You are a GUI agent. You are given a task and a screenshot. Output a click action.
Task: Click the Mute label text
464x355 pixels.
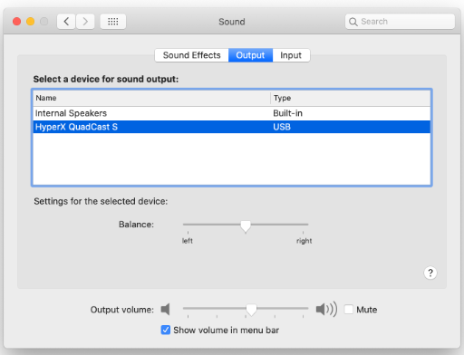[x=367, y=310]
